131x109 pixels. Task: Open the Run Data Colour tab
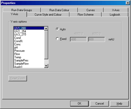(59, 10)
